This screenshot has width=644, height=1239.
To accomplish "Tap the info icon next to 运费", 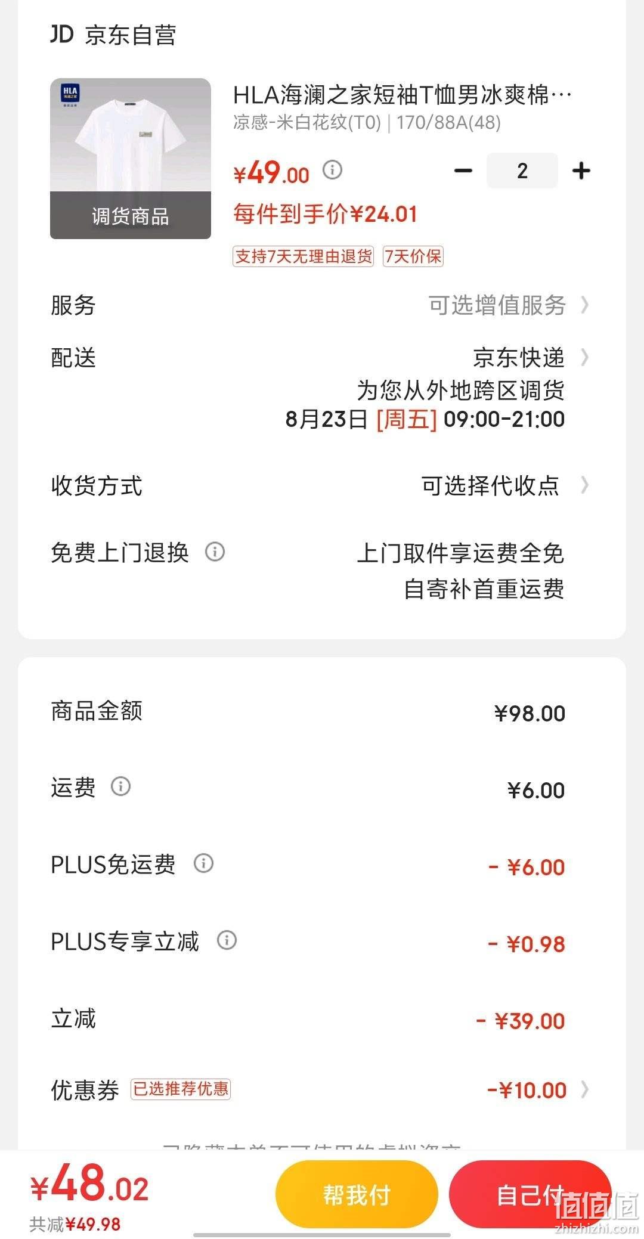I will (120, 786).
